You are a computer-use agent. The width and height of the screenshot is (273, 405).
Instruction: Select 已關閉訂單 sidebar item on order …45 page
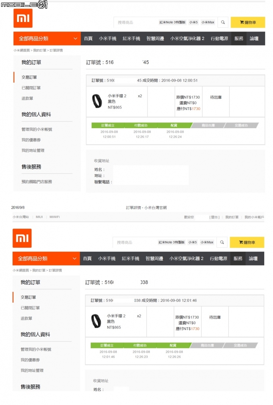(x=31, y=88)
